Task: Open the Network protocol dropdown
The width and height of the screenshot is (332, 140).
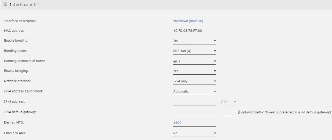Action: pyautogui.click(x=194, y=81)
